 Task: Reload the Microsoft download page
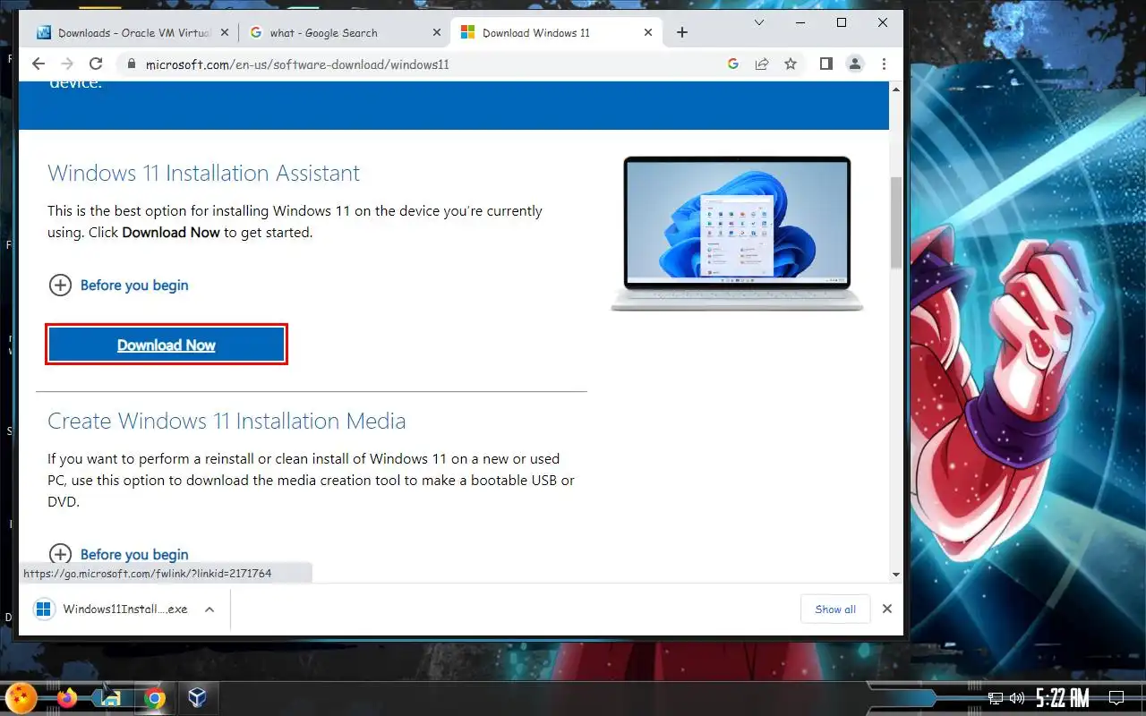point(96,64)
